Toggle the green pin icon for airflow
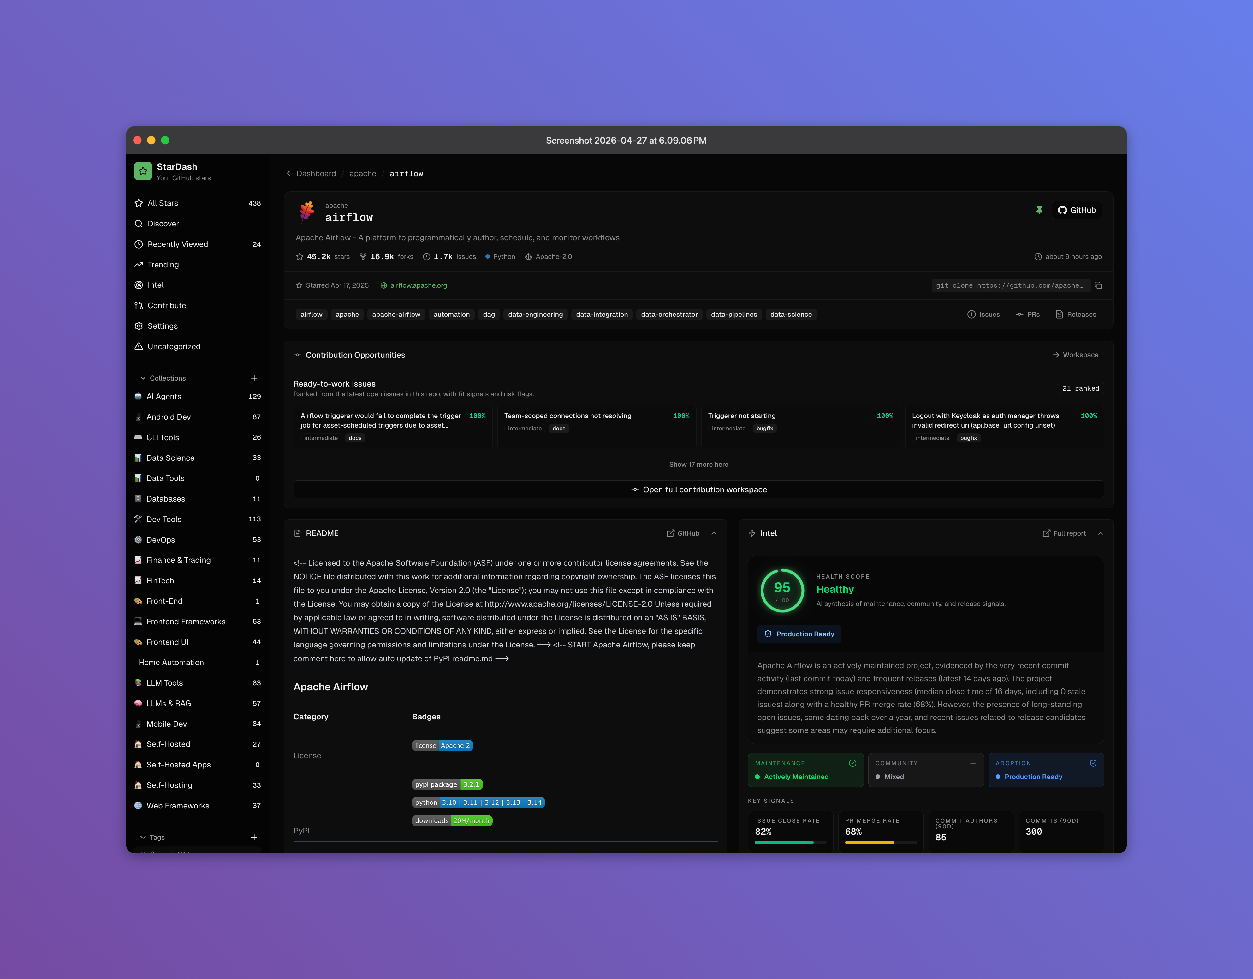1253x979 pixels. pos(1039,210)
